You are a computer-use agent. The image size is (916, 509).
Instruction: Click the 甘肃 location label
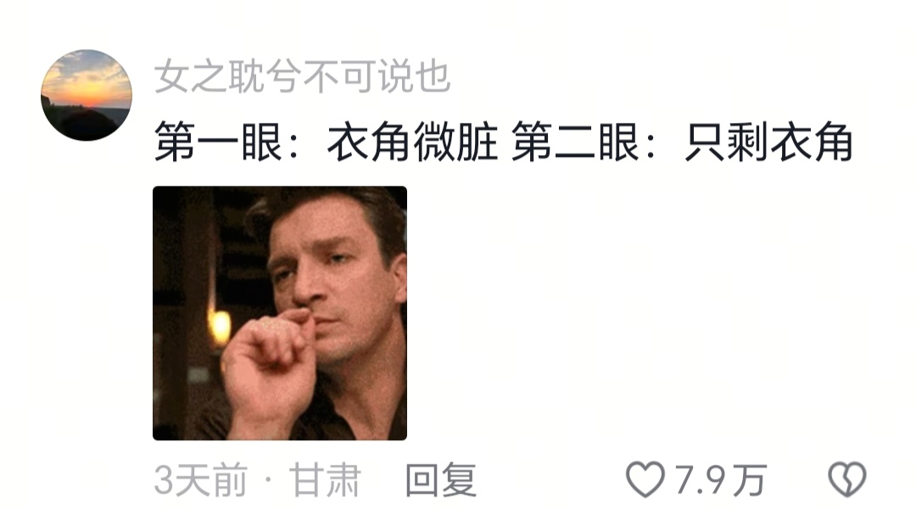[x=325, y=480]
